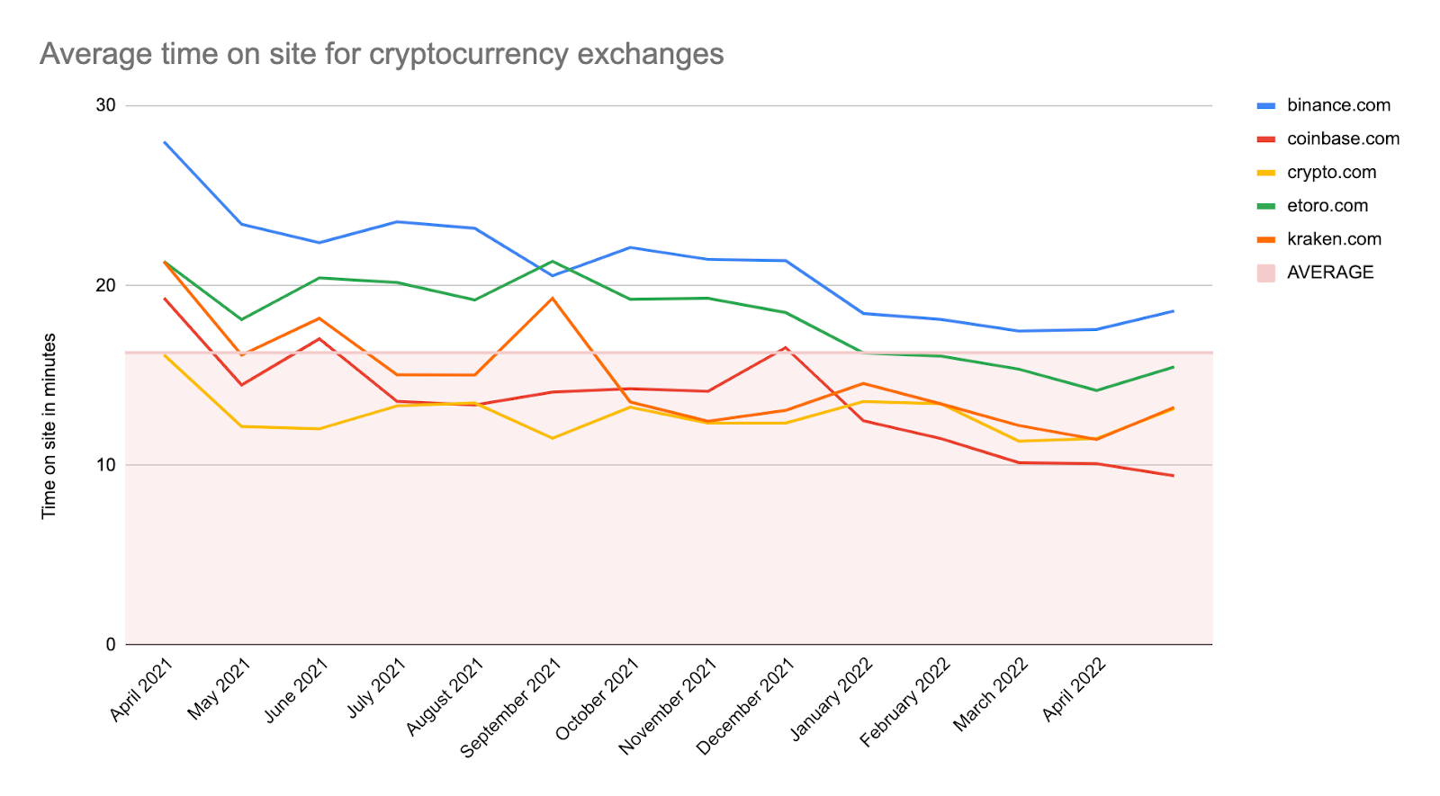1440x796 pixels.
Task: Click the blue binance.com legend swatch
Action: pyautogui.click(x=1266, y=106)
